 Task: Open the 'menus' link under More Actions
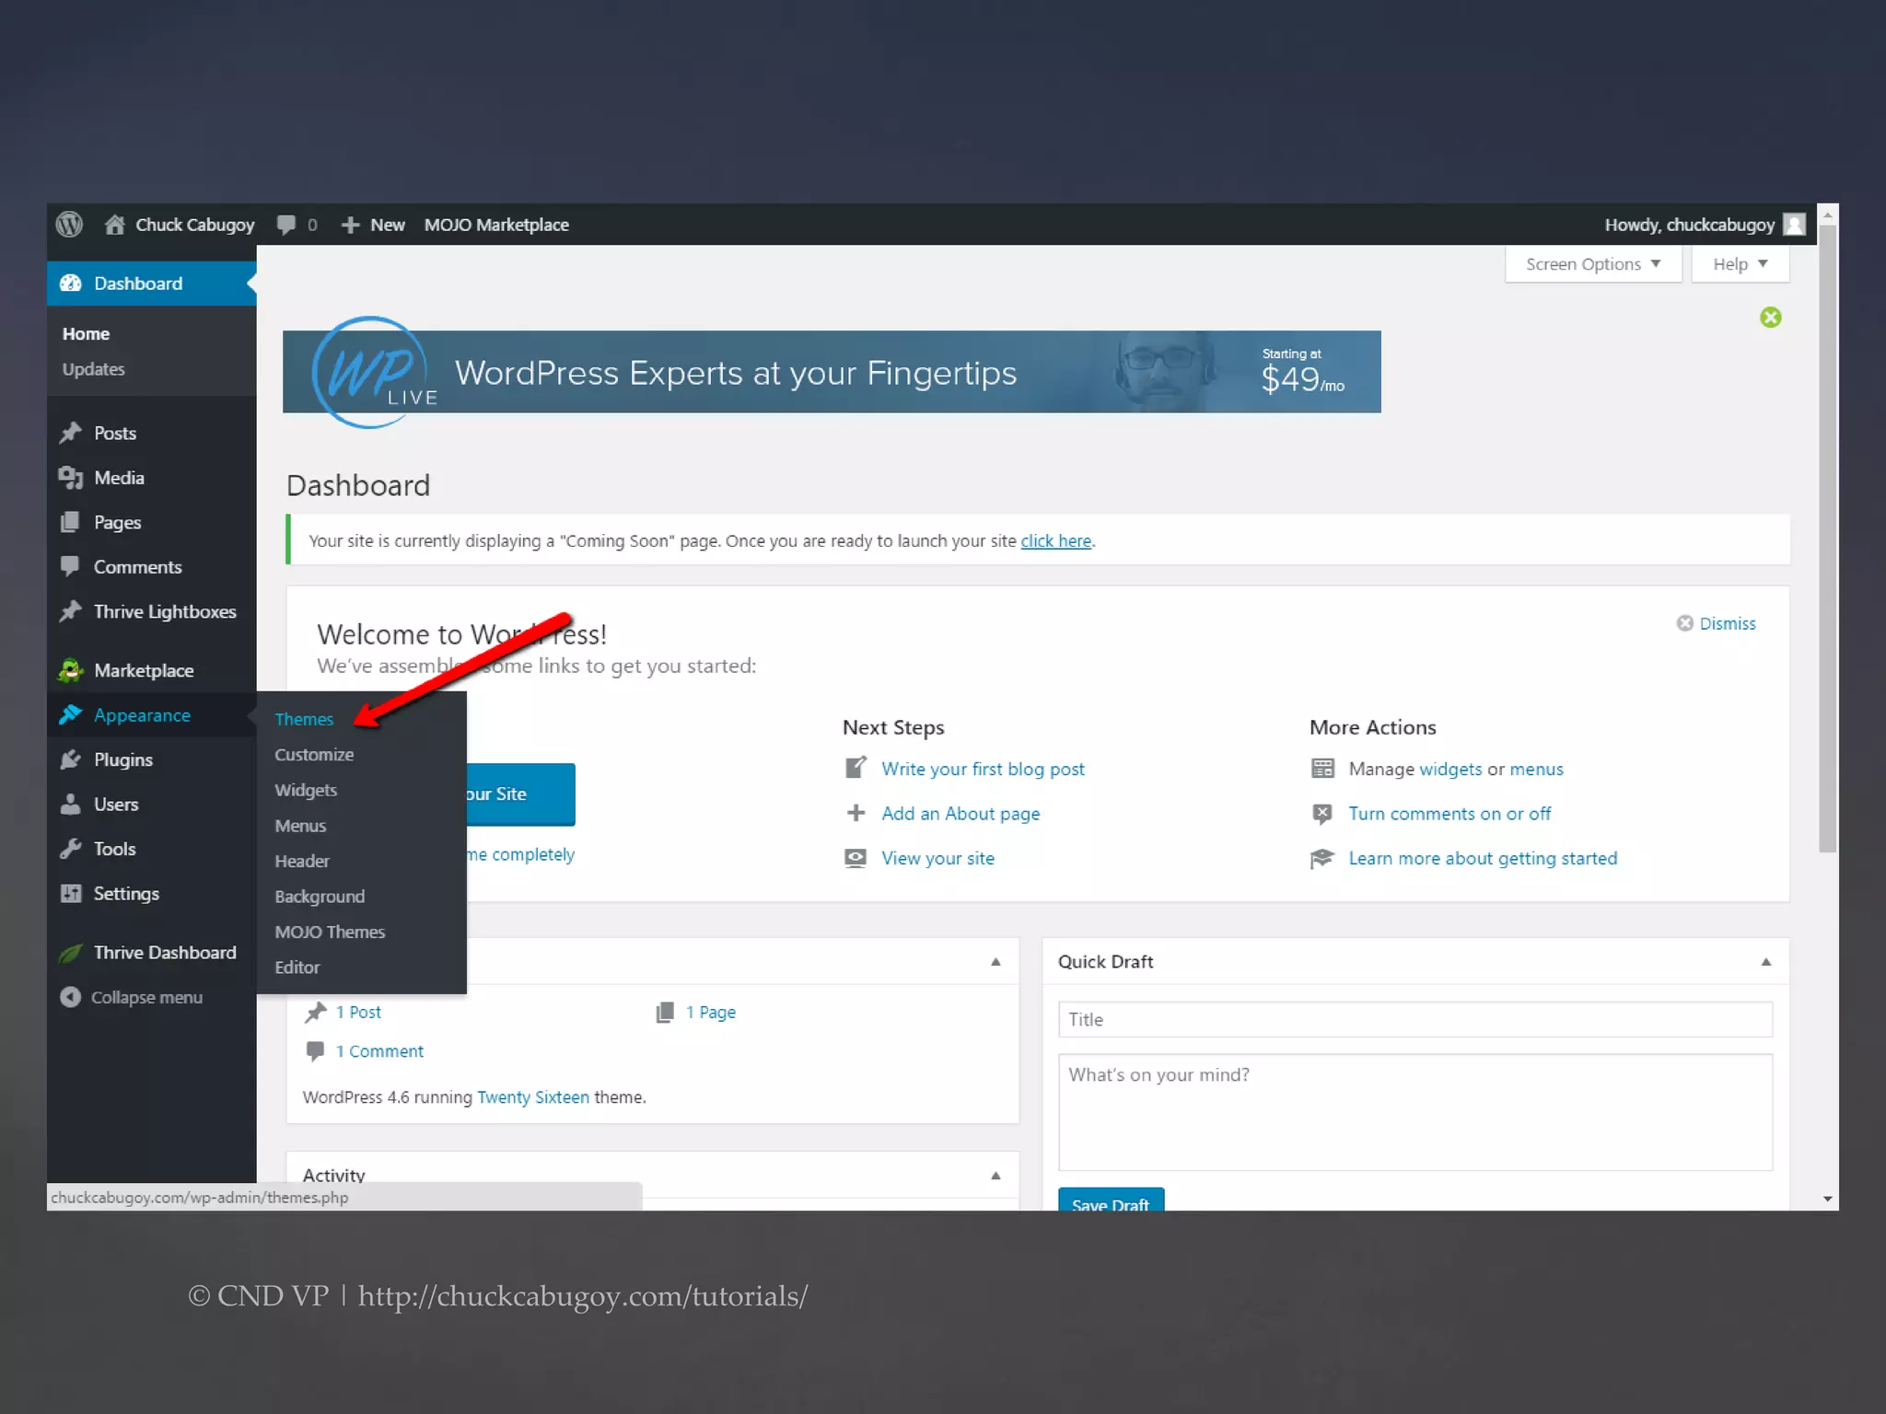point(1536,769)
